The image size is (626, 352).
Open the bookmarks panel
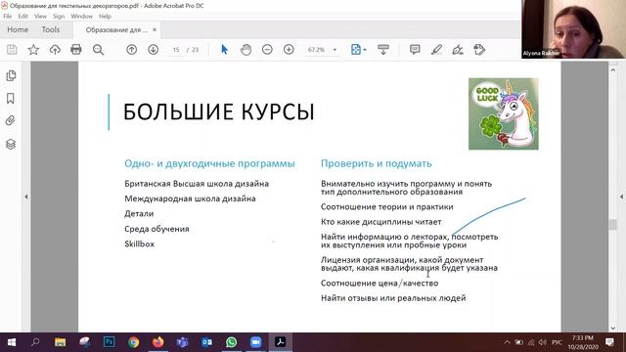(11, 99)
